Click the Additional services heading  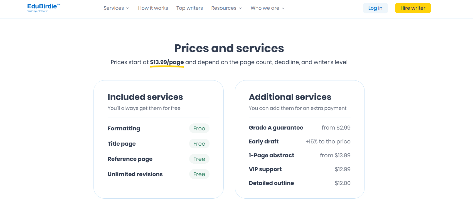(290, 97)
